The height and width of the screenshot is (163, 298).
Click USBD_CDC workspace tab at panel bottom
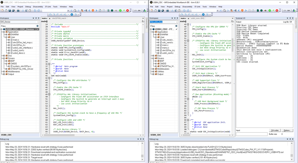[x=7, y=135]
